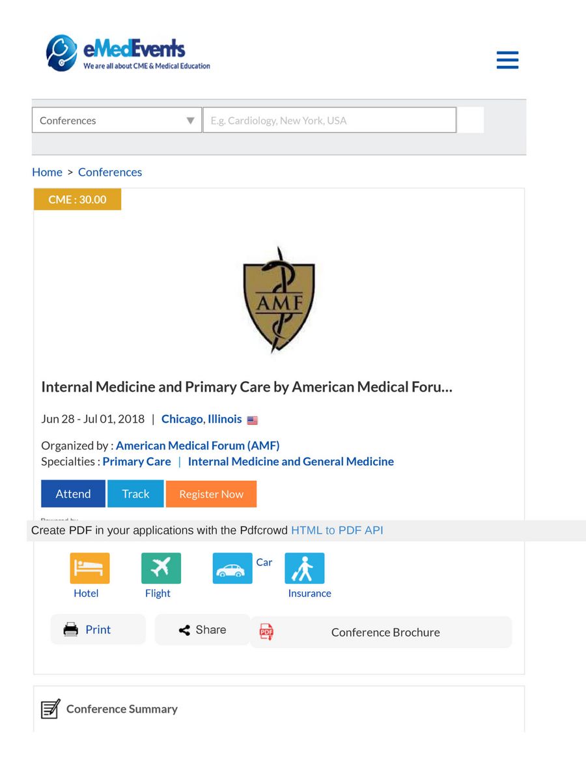Image resolution: width=586 pixels, height=759 pixels.
Task: Expand the hamburger navigation menu
Action: coord(507,60)
